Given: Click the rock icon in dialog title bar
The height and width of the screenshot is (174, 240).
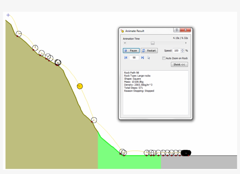Looking at the screenshot, I should tap(122, 31).
